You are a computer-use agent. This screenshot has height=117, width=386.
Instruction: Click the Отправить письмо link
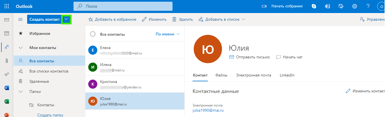249,57
